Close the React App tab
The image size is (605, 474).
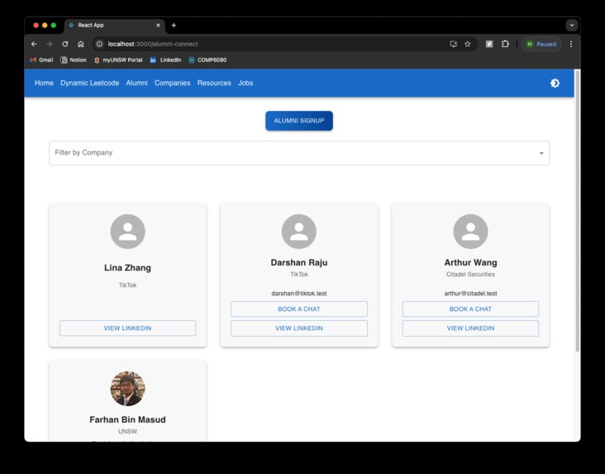coord(158,25)
